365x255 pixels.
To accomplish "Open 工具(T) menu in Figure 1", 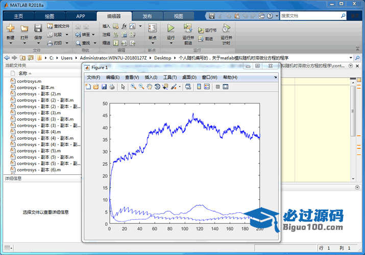I will point(169,78).
